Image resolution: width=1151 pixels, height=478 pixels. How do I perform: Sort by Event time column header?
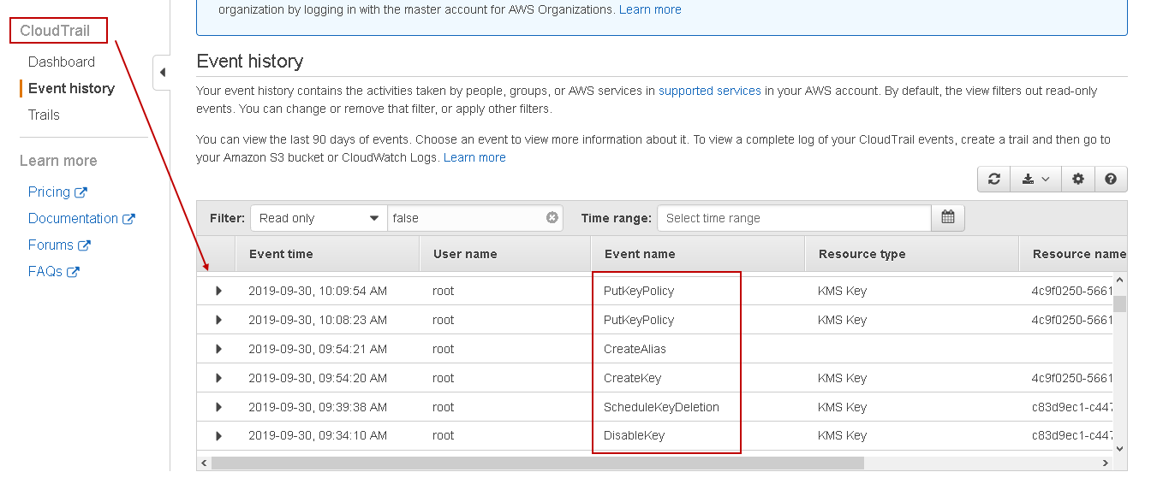click(281, 254)
